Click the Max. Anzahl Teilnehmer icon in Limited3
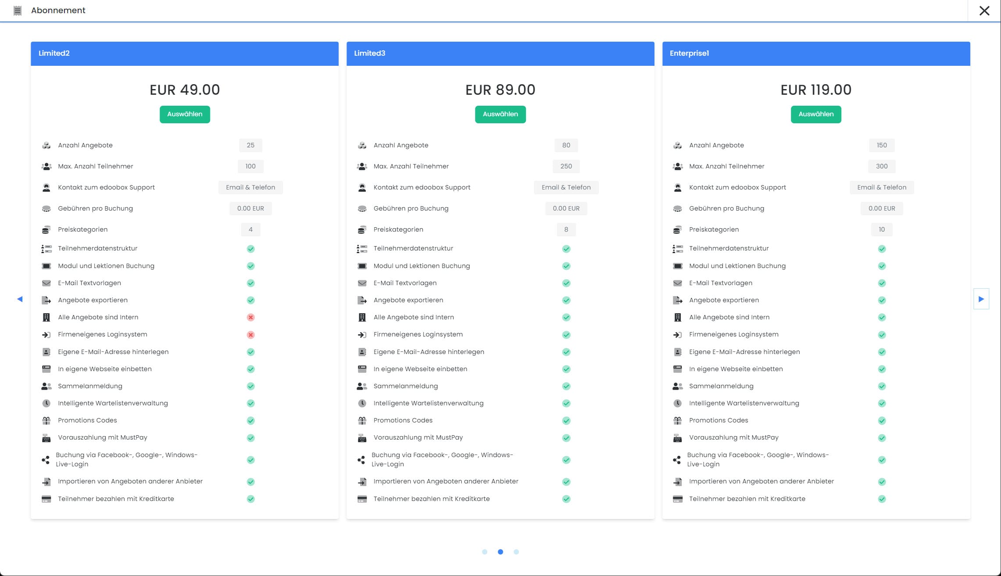 coord(362,166)
